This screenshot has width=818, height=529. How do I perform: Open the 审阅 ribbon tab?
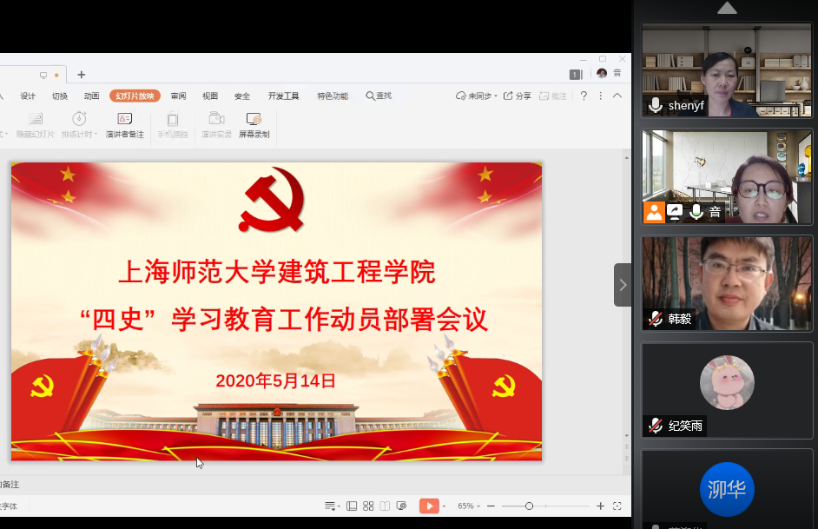[178, 96]
